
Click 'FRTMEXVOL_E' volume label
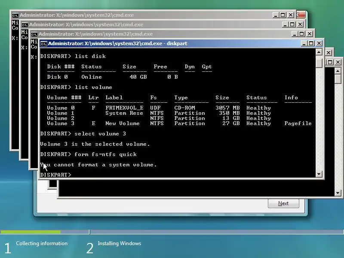pos(124,108)
